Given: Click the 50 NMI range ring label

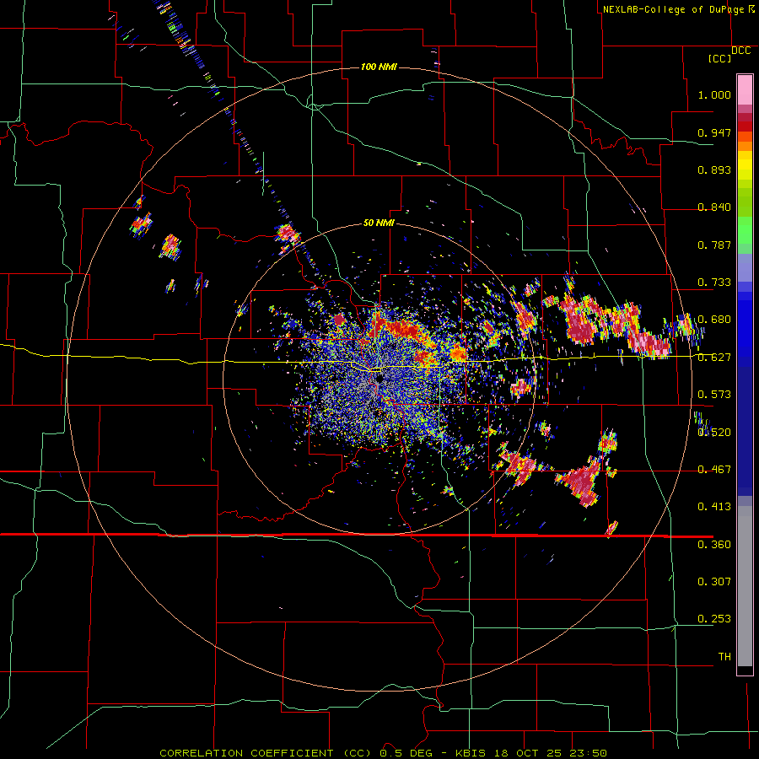Looking at the screenshot, I should 379,223.
